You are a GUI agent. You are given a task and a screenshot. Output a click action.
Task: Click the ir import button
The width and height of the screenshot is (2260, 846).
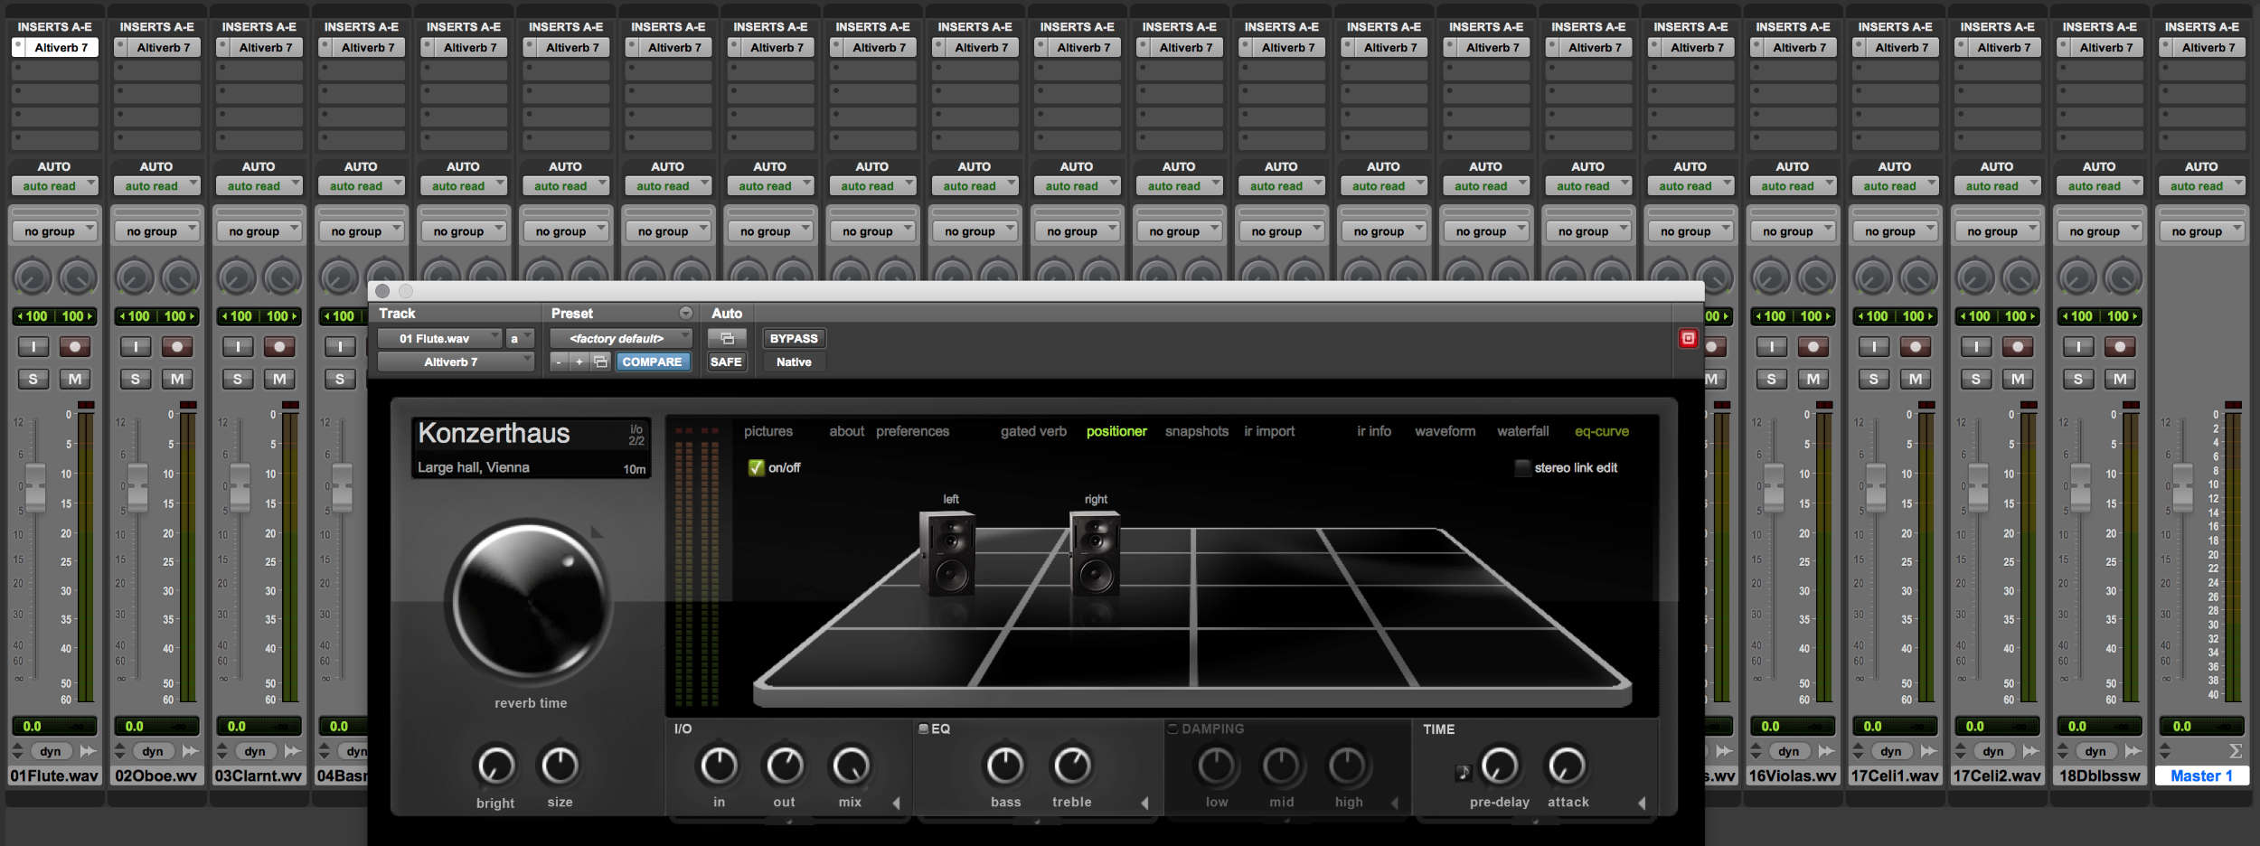(1269, 431)
